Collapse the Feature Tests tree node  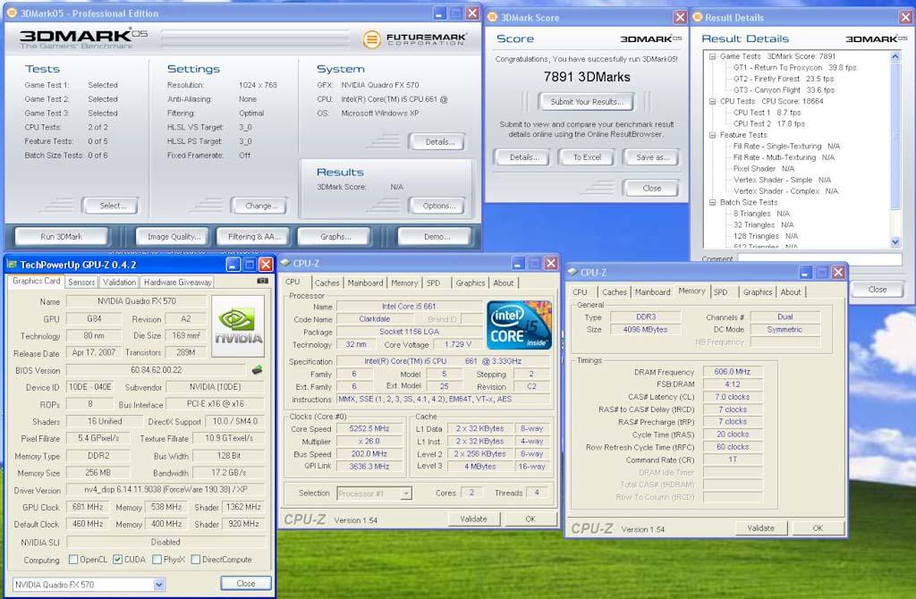tap(713, 136)
